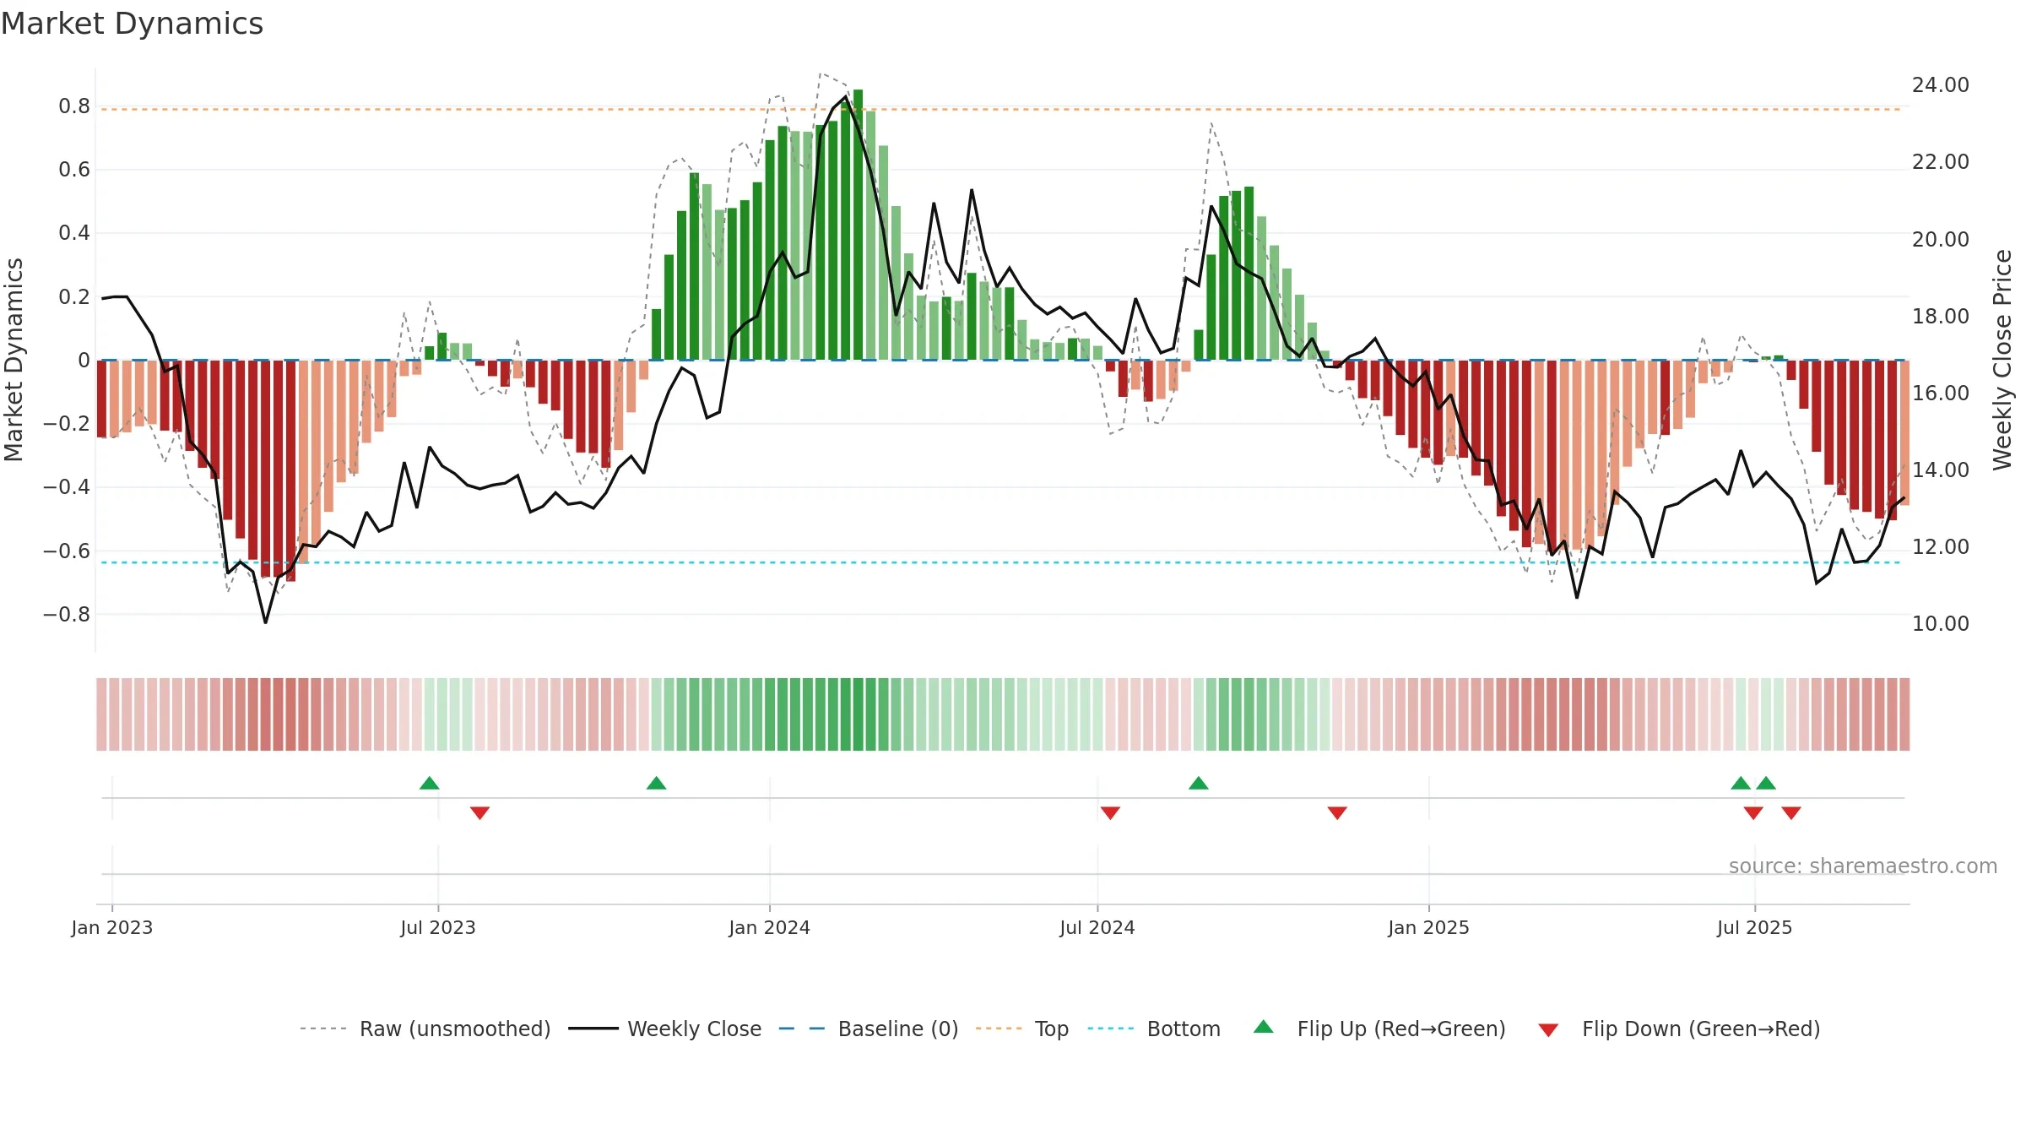Click the Weekly Close Price axis title

click(2002, 360)
